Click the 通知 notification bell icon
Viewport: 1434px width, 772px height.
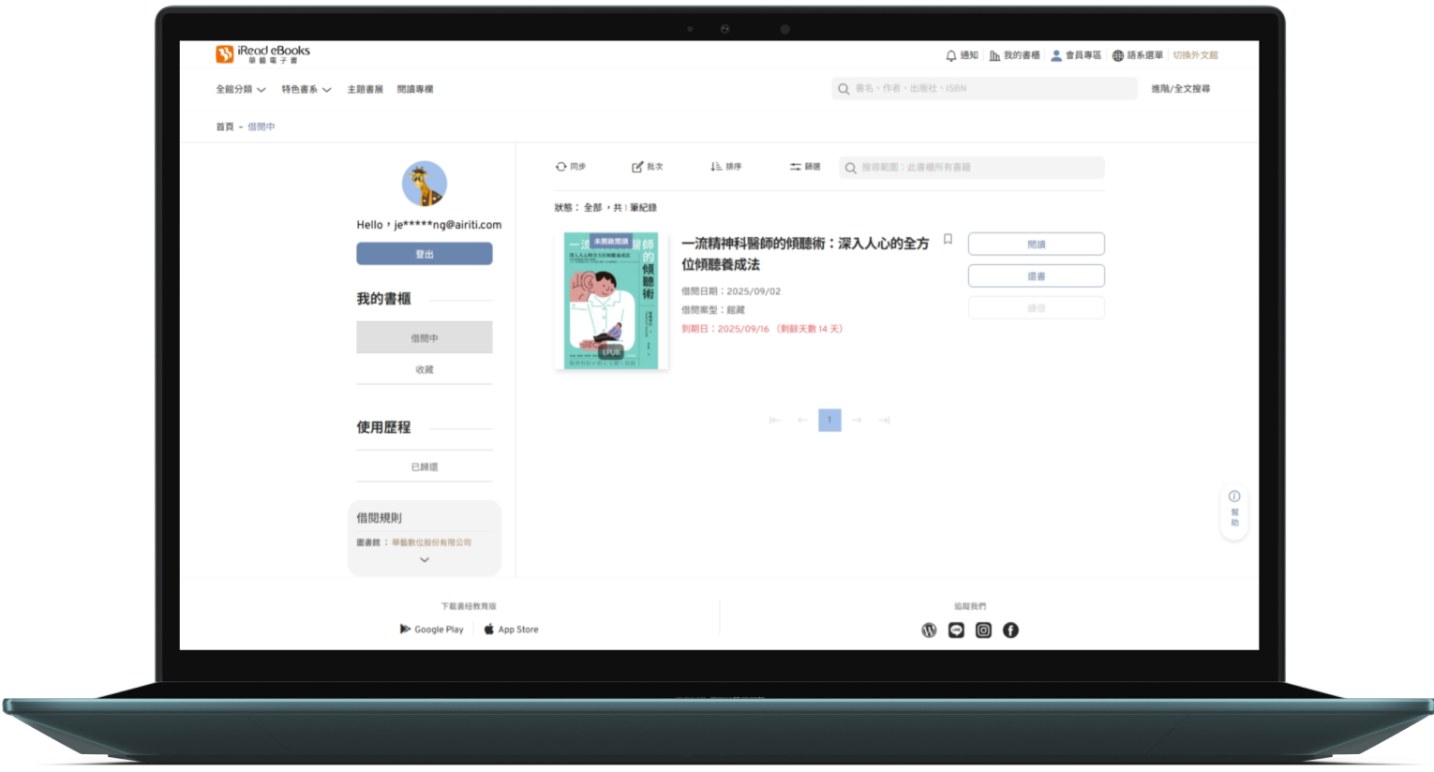[951, 56]
